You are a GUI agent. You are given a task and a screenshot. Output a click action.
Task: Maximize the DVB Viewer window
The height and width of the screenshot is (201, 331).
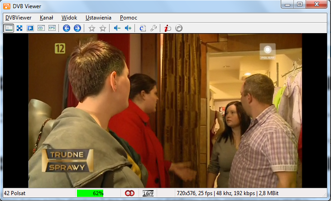(300, 4)
